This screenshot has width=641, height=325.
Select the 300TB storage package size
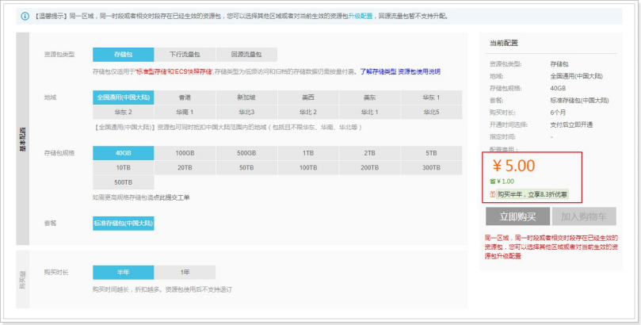[431, 167]
